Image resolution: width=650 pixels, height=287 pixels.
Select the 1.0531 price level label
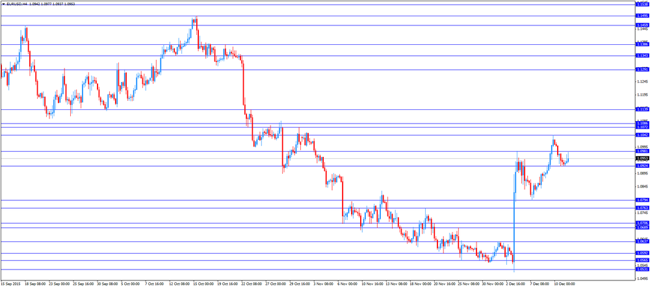642,269
